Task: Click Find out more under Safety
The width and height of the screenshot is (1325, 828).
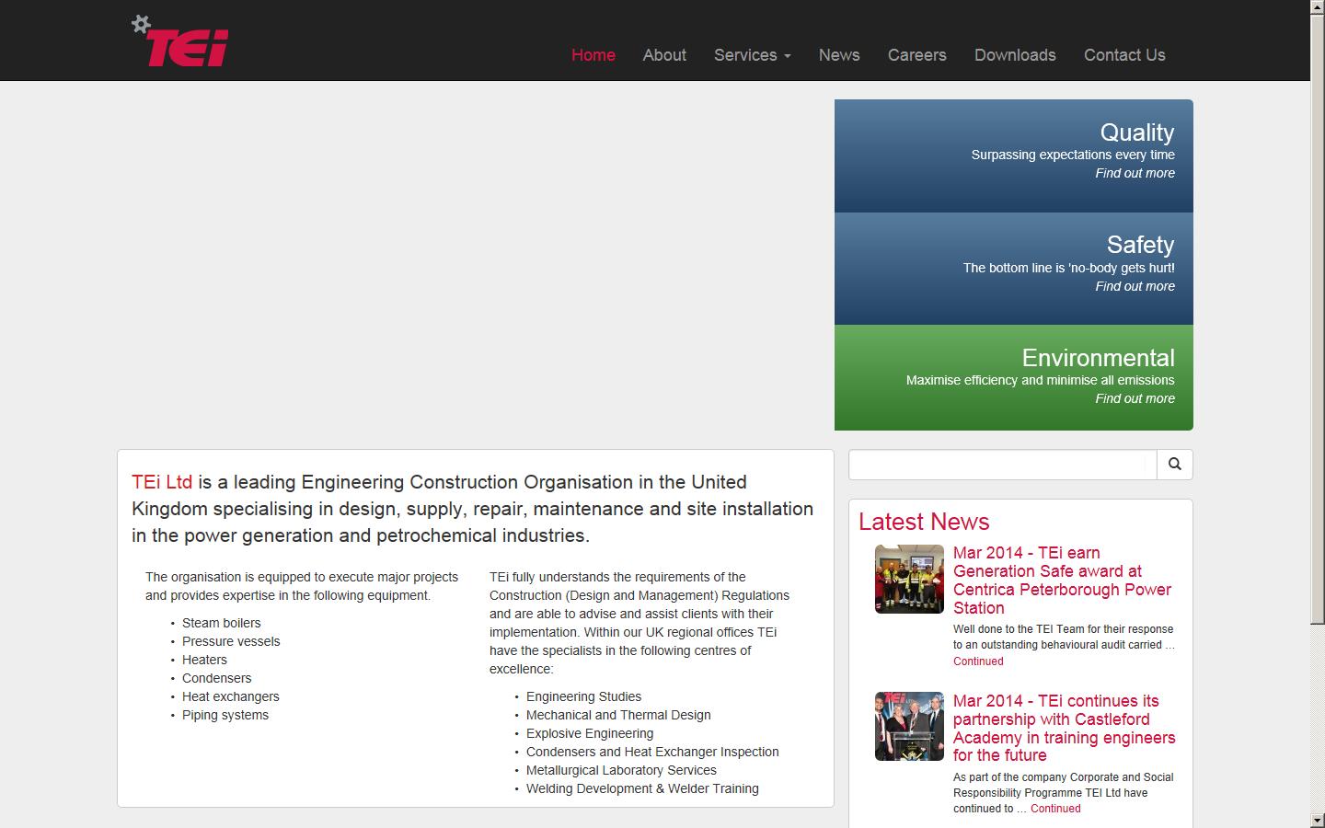Action: tap(1135, 286)
